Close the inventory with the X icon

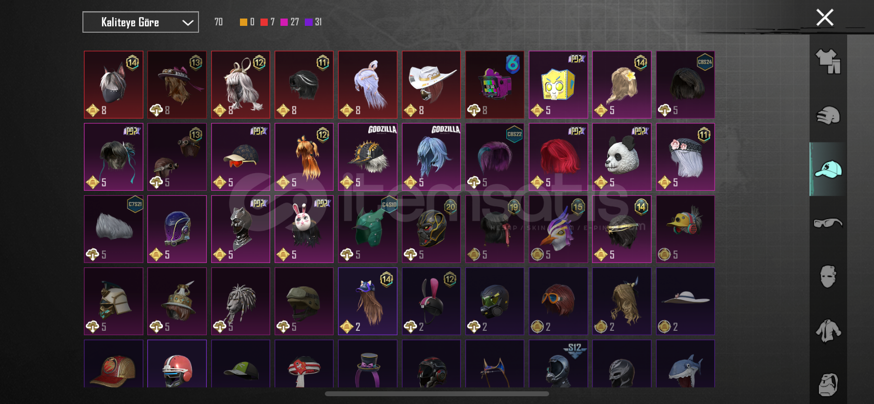pos(825,18)
